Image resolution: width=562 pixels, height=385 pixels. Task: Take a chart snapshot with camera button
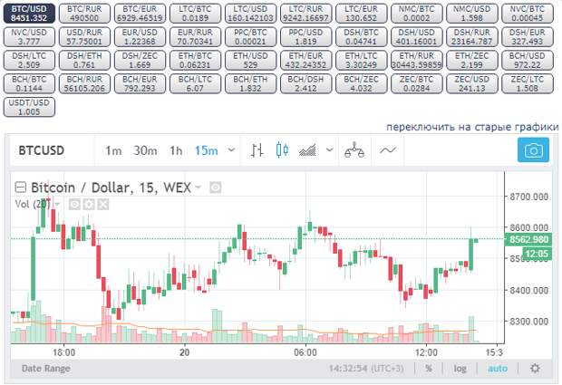[533, 150]
